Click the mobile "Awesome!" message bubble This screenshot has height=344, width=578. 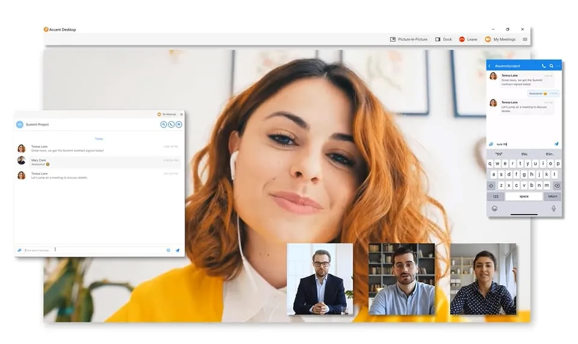tap(543, 94)
